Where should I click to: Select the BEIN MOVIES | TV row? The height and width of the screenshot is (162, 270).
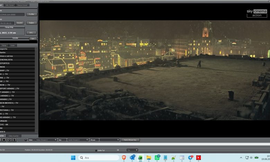pos(17,103)
